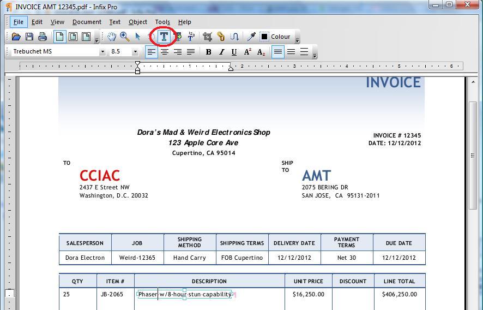This screenshot has height=310, width=483.
Task: Set medium 1.5 line spacing icon
Action: pos(291,52)
